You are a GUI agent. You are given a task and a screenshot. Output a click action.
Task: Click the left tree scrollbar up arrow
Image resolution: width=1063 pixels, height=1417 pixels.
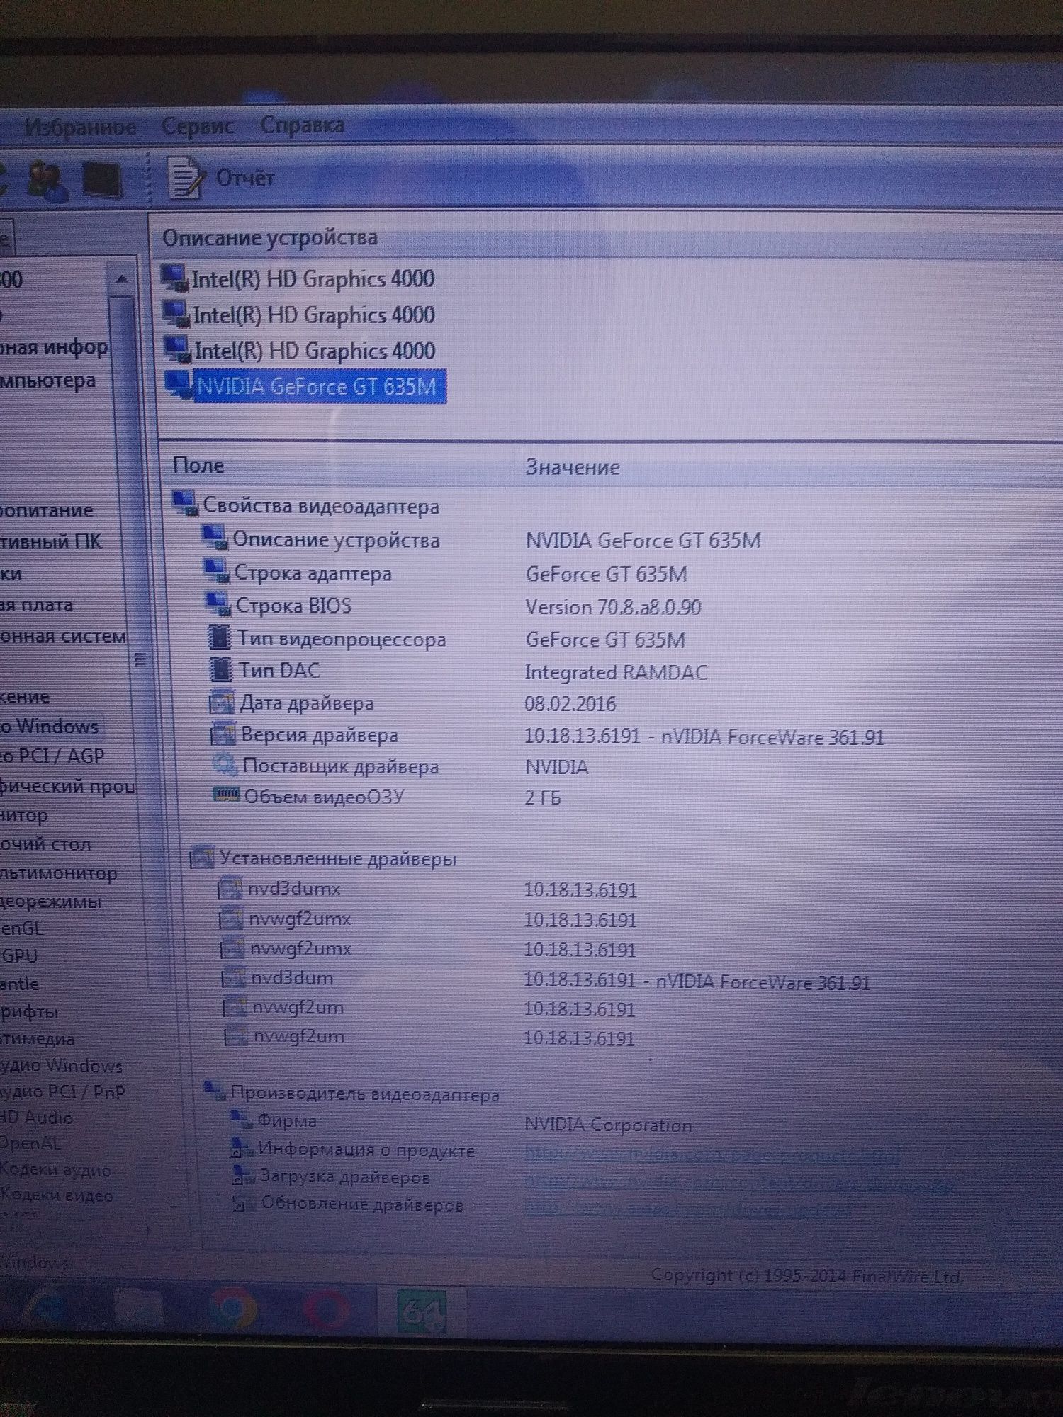pyautogui.click(x=122, y=279)
